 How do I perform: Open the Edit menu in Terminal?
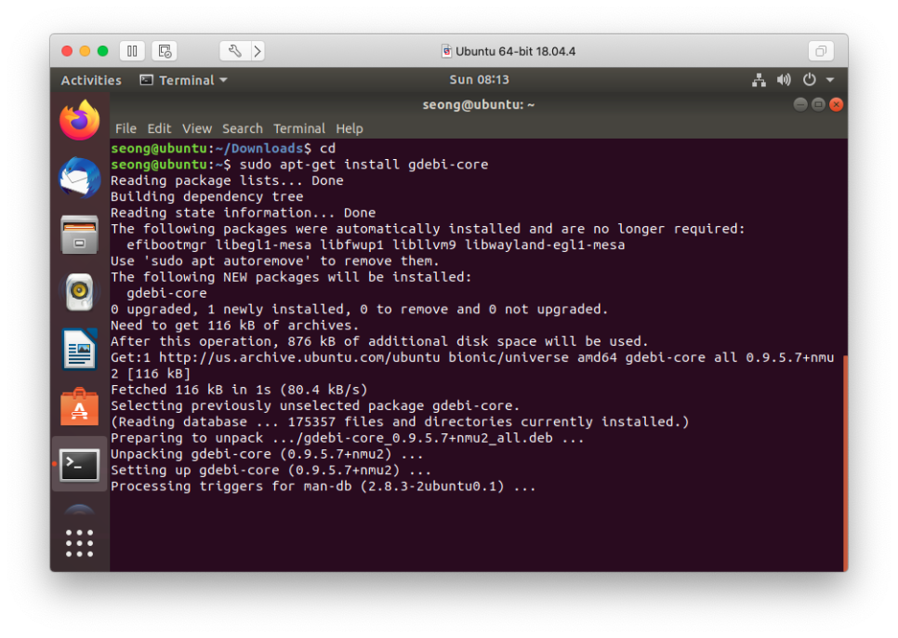[159, 128]
